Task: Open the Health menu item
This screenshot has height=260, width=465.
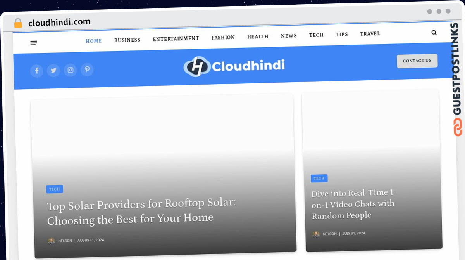Action: pyautogui.click(x=258, y=36)
